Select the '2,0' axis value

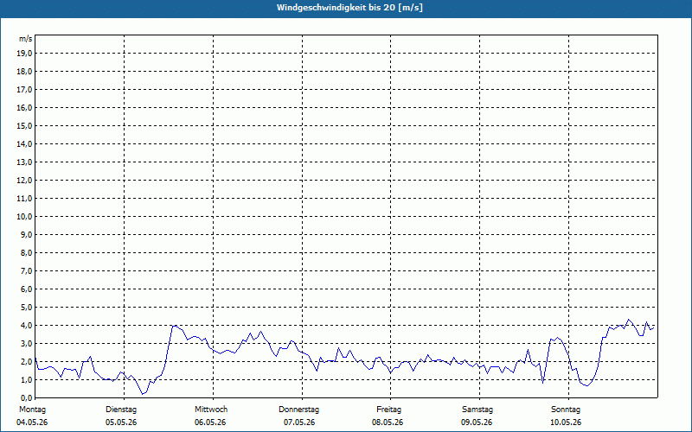(26, 362)
